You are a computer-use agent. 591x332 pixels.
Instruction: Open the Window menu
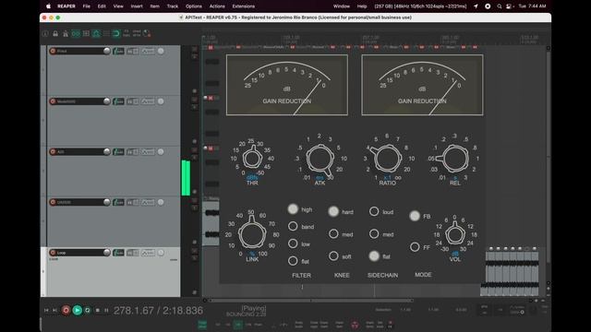(x=342, y=6)
